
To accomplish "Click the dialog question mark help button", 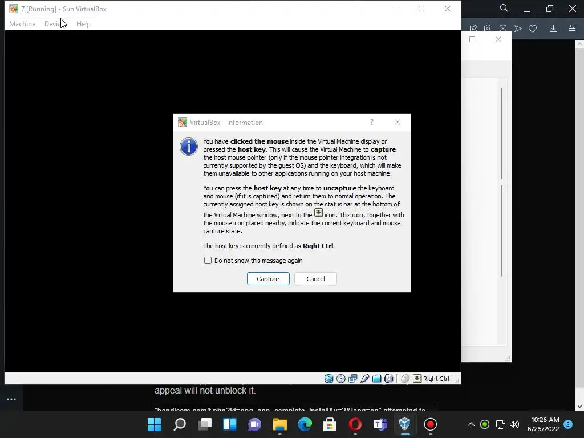I will click(372, 123).
